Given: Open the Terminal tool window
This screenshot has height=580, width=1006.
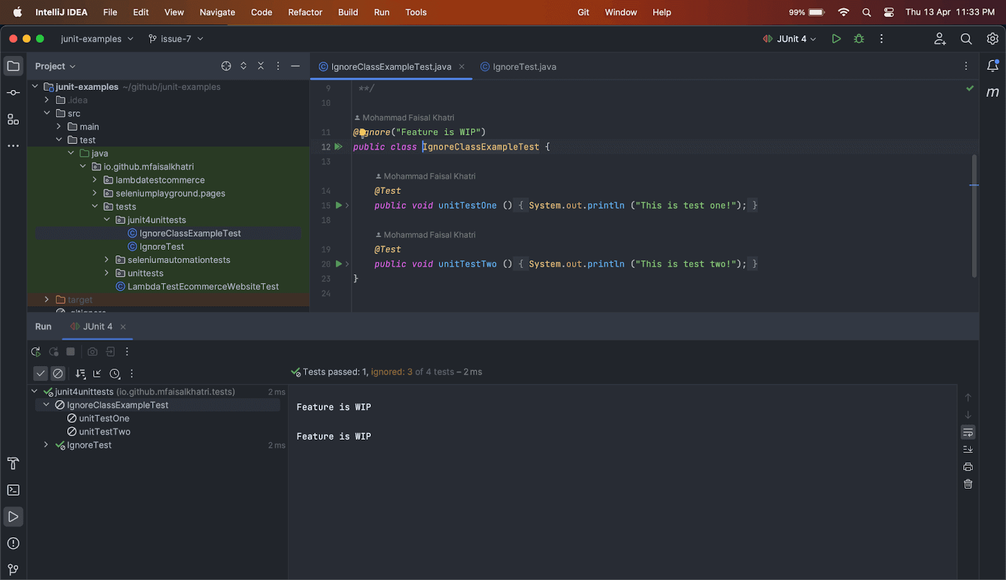Looking at the screenshot, I should coord(13,490).
